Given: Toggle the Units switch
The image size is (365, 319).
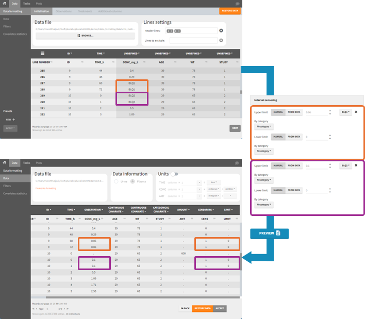Looking at the screenshot, I should (176, 174).
